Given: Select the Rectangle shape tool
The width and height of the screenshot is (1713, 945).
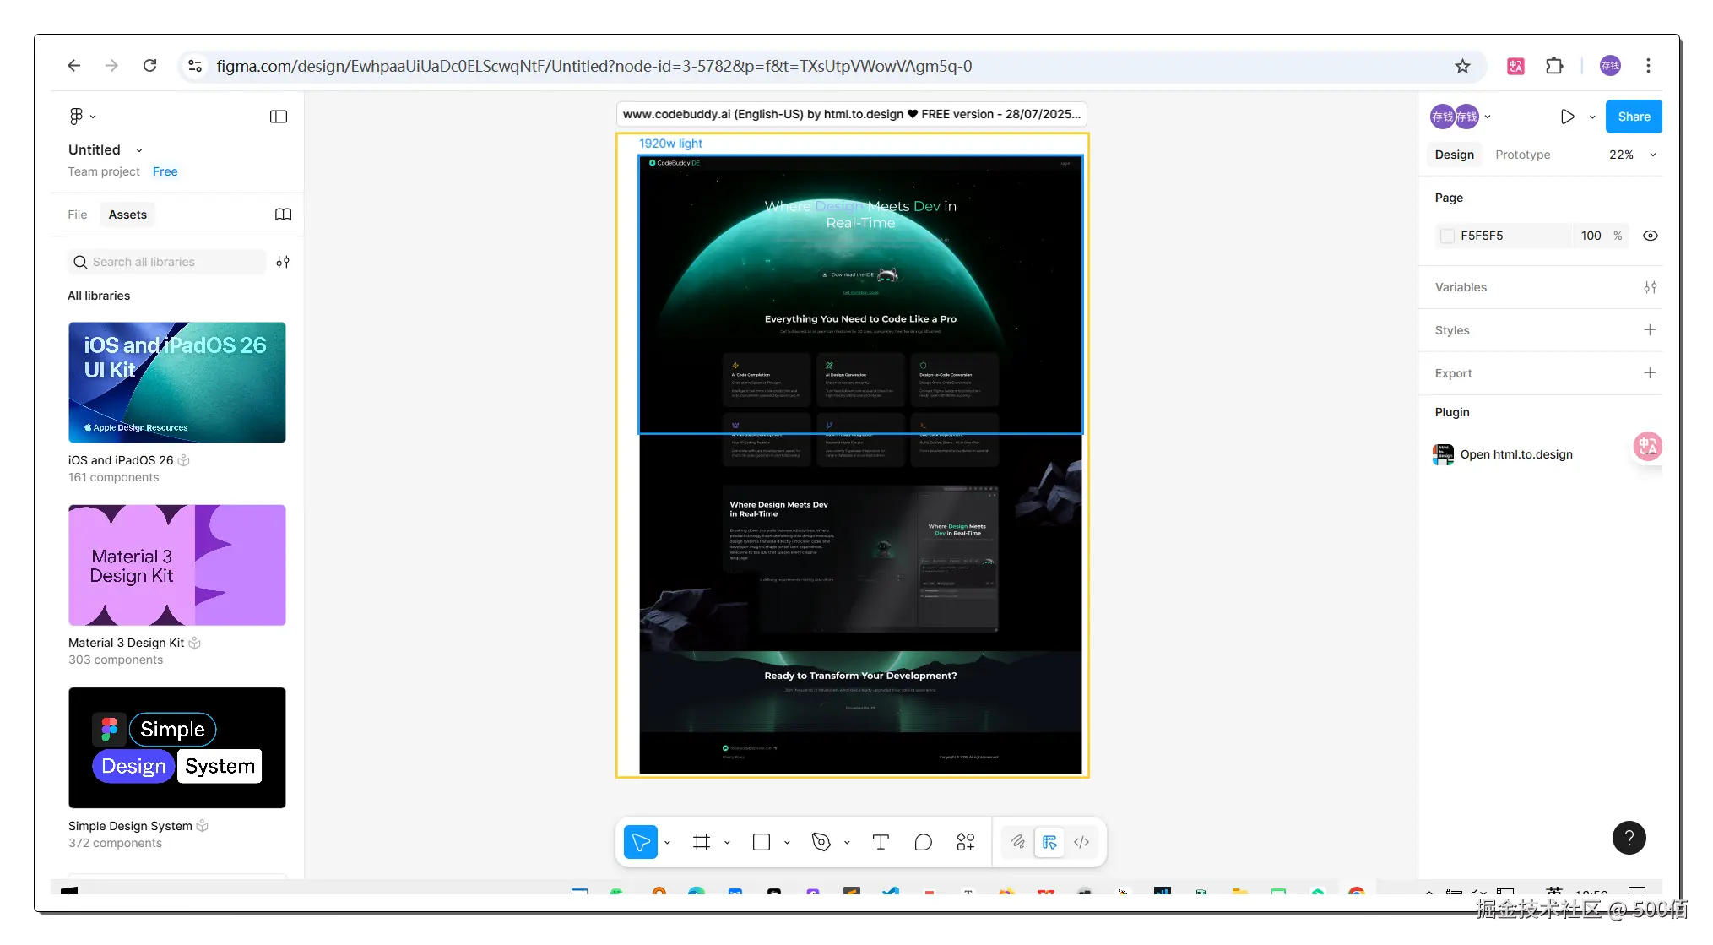Looking at the screenshot, I should (x=761, y=842).
